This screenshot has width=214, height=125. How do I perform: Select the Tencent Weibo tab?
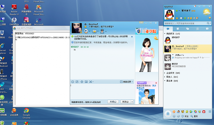click(197, 29)
